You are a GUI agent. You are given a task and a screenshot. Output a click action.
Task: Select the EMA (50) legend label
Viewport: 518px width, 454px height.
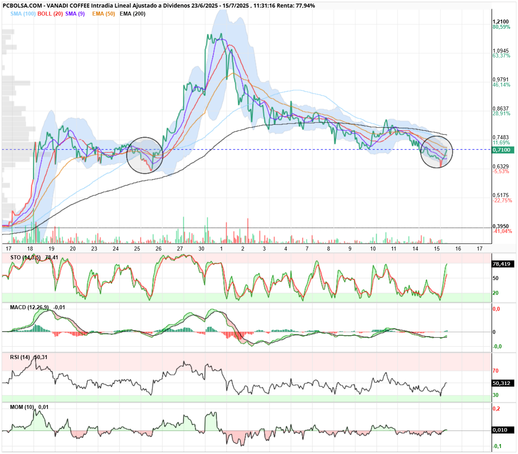(103, 14)
